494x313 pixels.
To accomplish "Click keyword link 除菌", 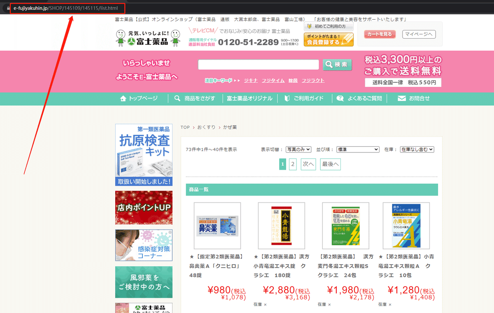I will [293, 81].
